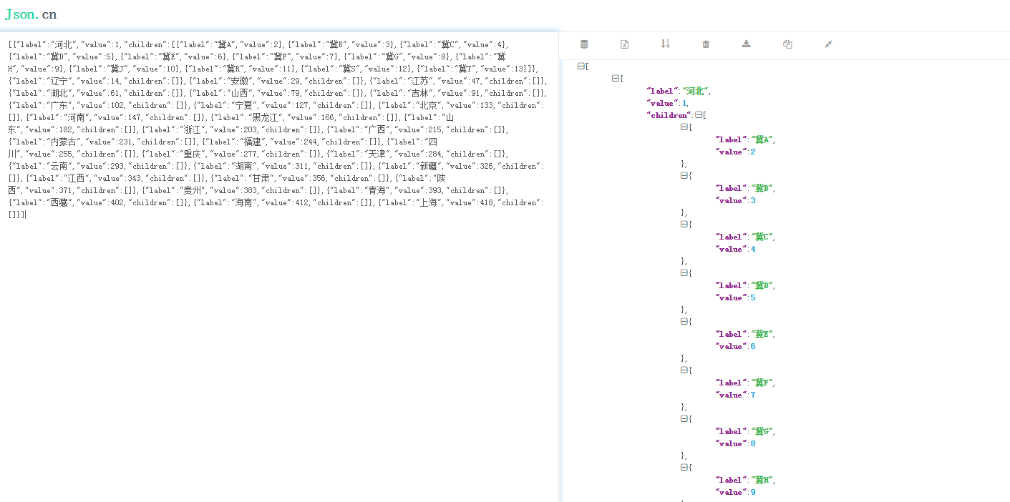Fold the 冀G object node
This screenshot has width=1010, height=502.
pos(684,419)
